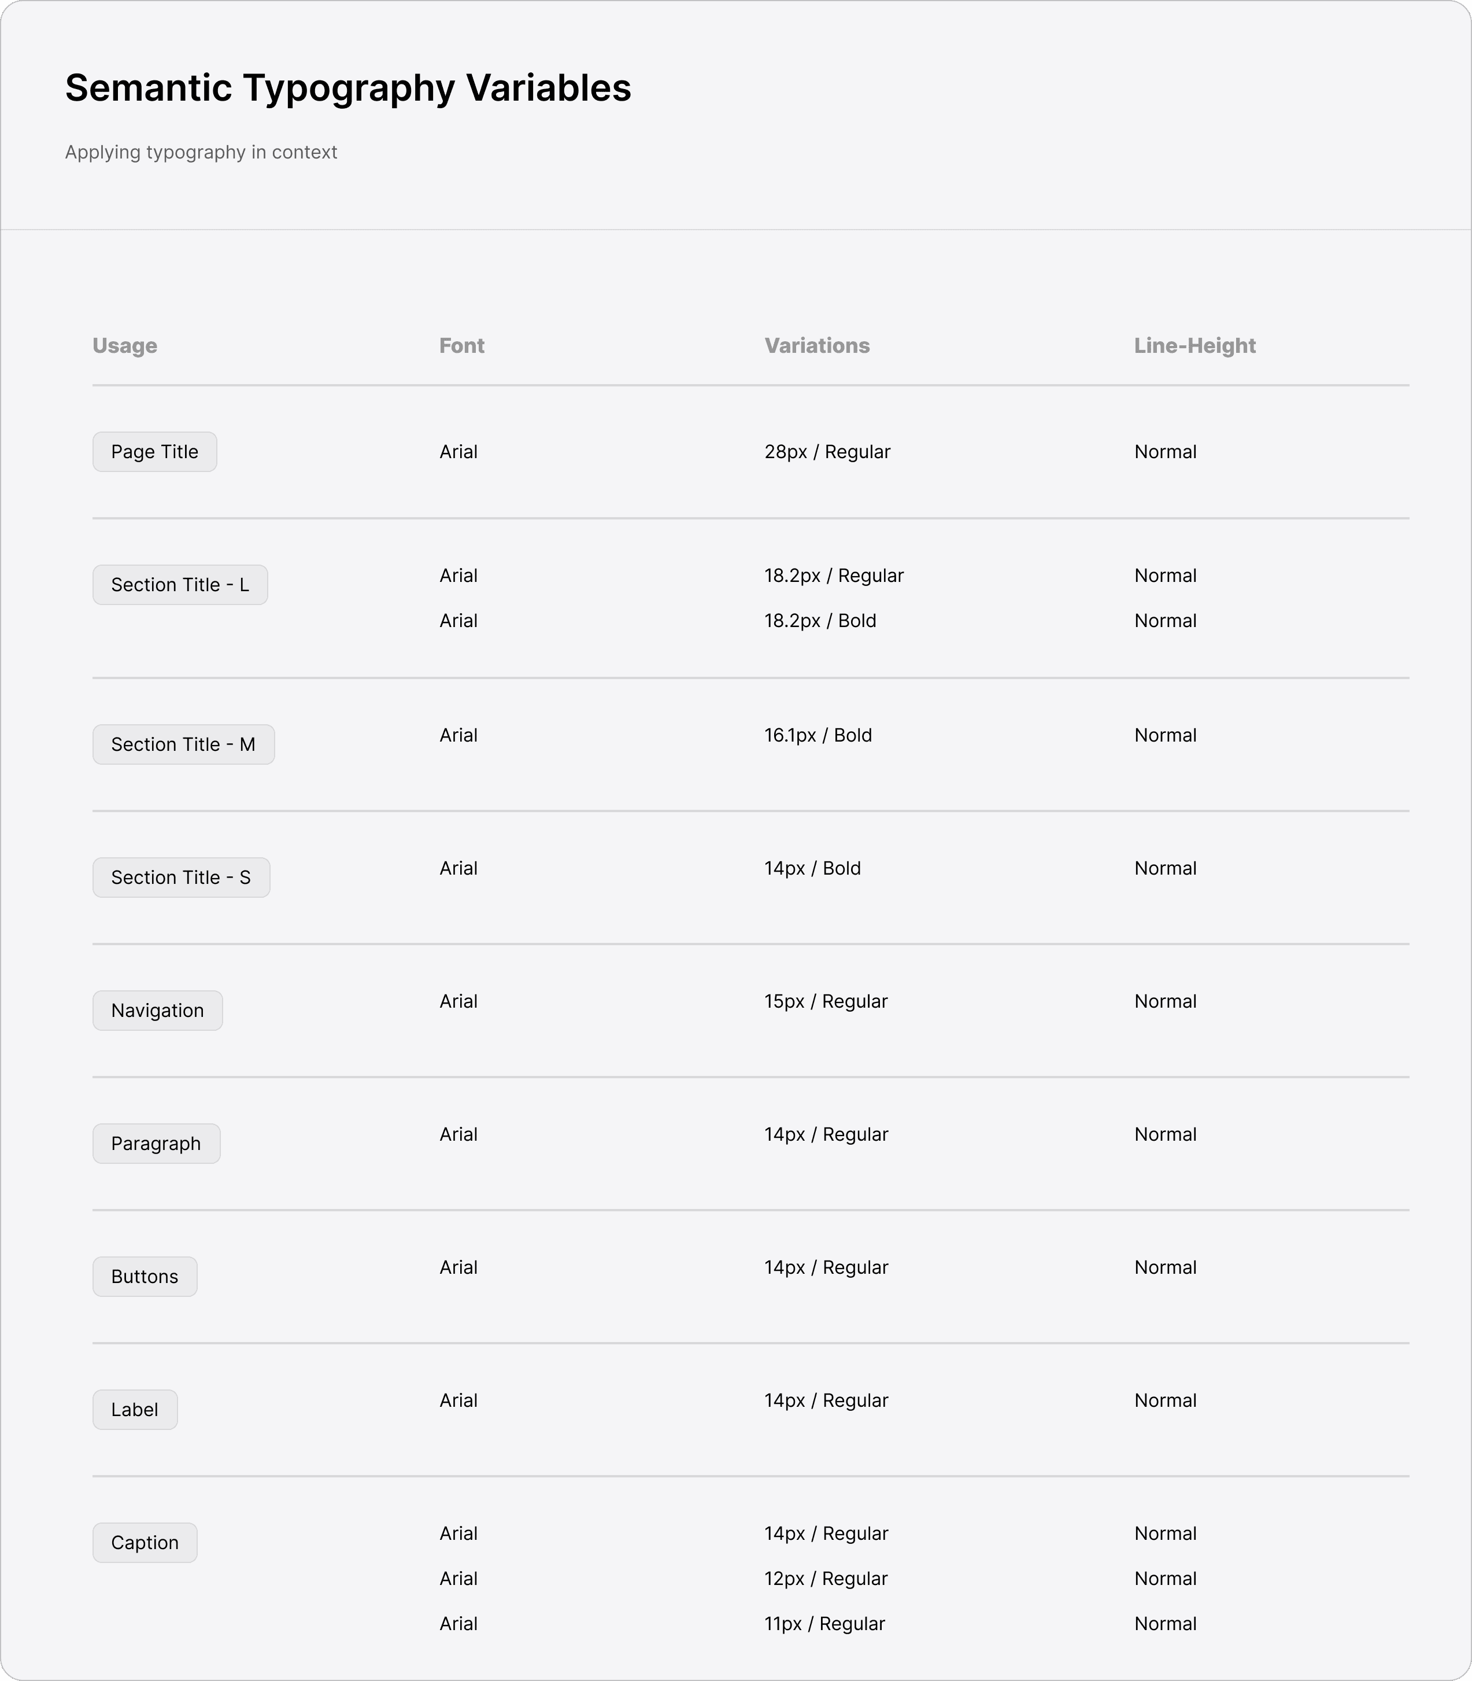Screen dimensions: 1472x1681
Task: Click the Semantic Typography Variables heading
Action: pos(348,88)
